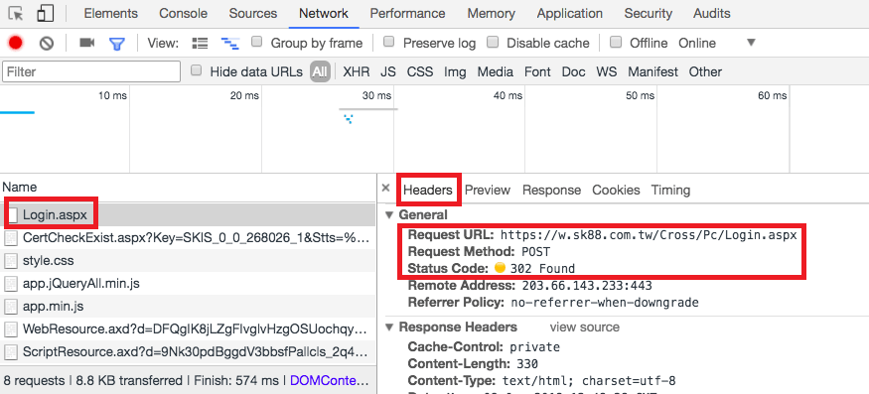Open the Application tab
This screenshot has width=869, height=394.
pos(570,13)
